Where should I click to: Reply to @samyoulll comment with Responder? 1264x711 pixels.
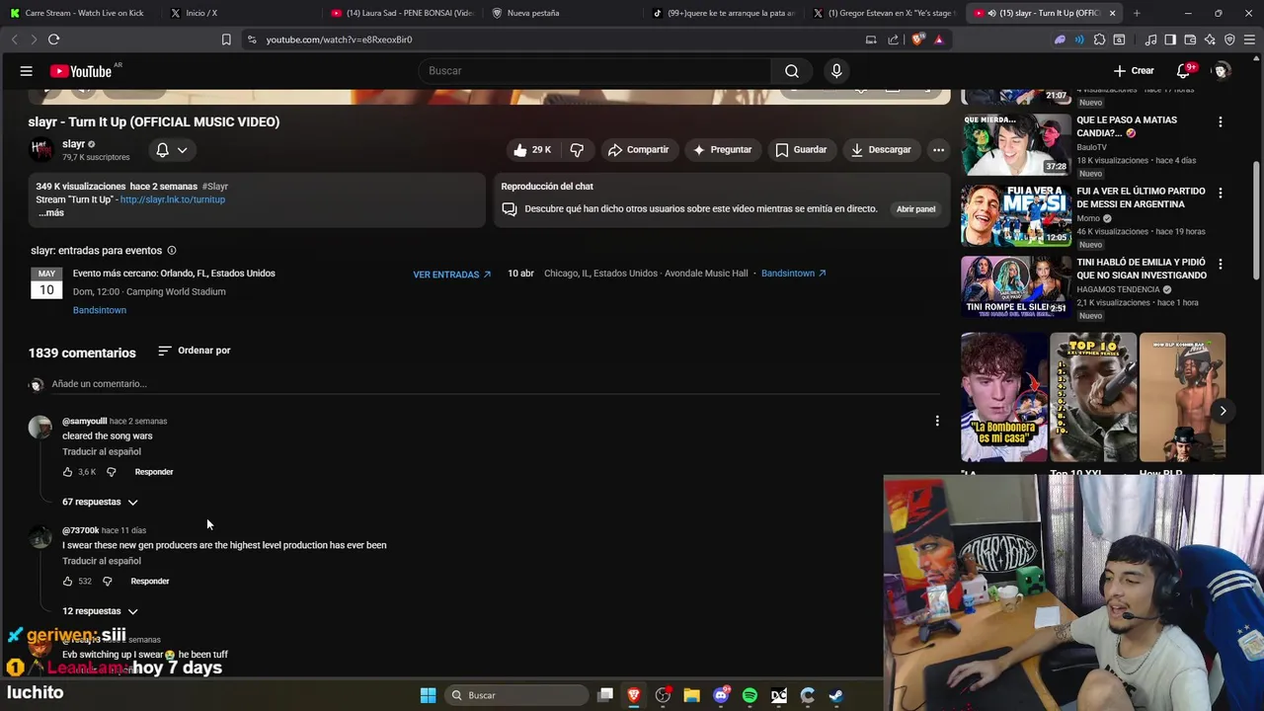(x=154, y=472)
